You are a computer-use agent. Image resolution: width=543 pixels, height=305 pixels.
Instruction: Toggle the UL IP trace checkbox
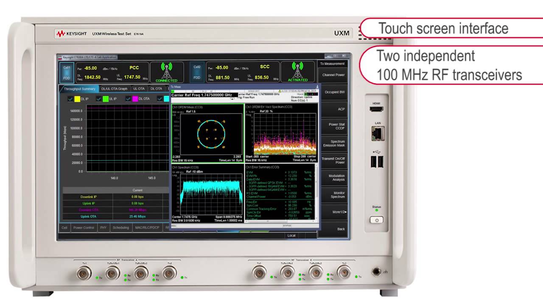point(98,99)
